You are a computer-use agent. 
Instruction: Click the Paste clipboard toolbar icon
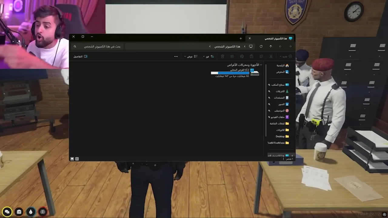coord(252,56)
